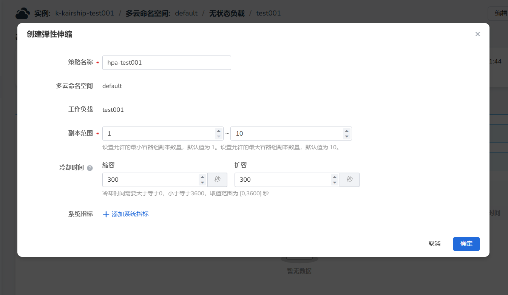
Task: Decrease the 缩容 cooldown time value
Action: [x=202, y=182]
